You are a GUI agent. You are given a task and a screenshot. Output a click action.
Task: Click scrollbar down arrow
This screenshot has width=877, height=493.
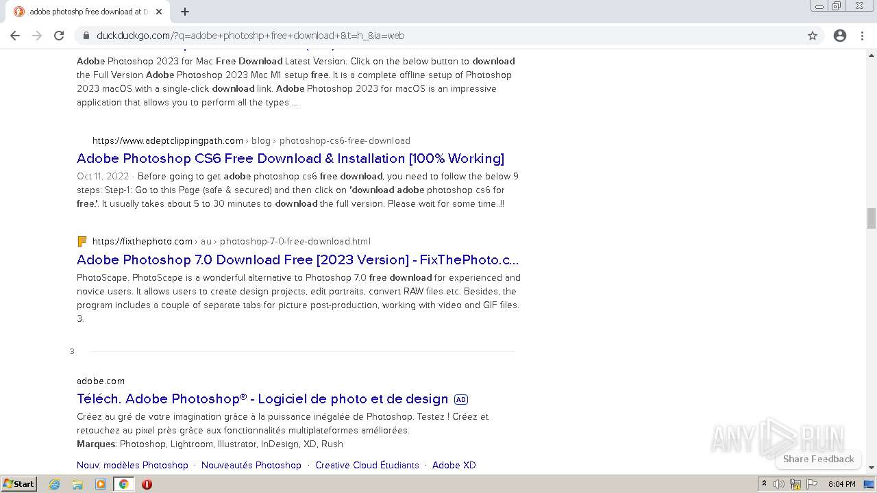click(872, 467)
